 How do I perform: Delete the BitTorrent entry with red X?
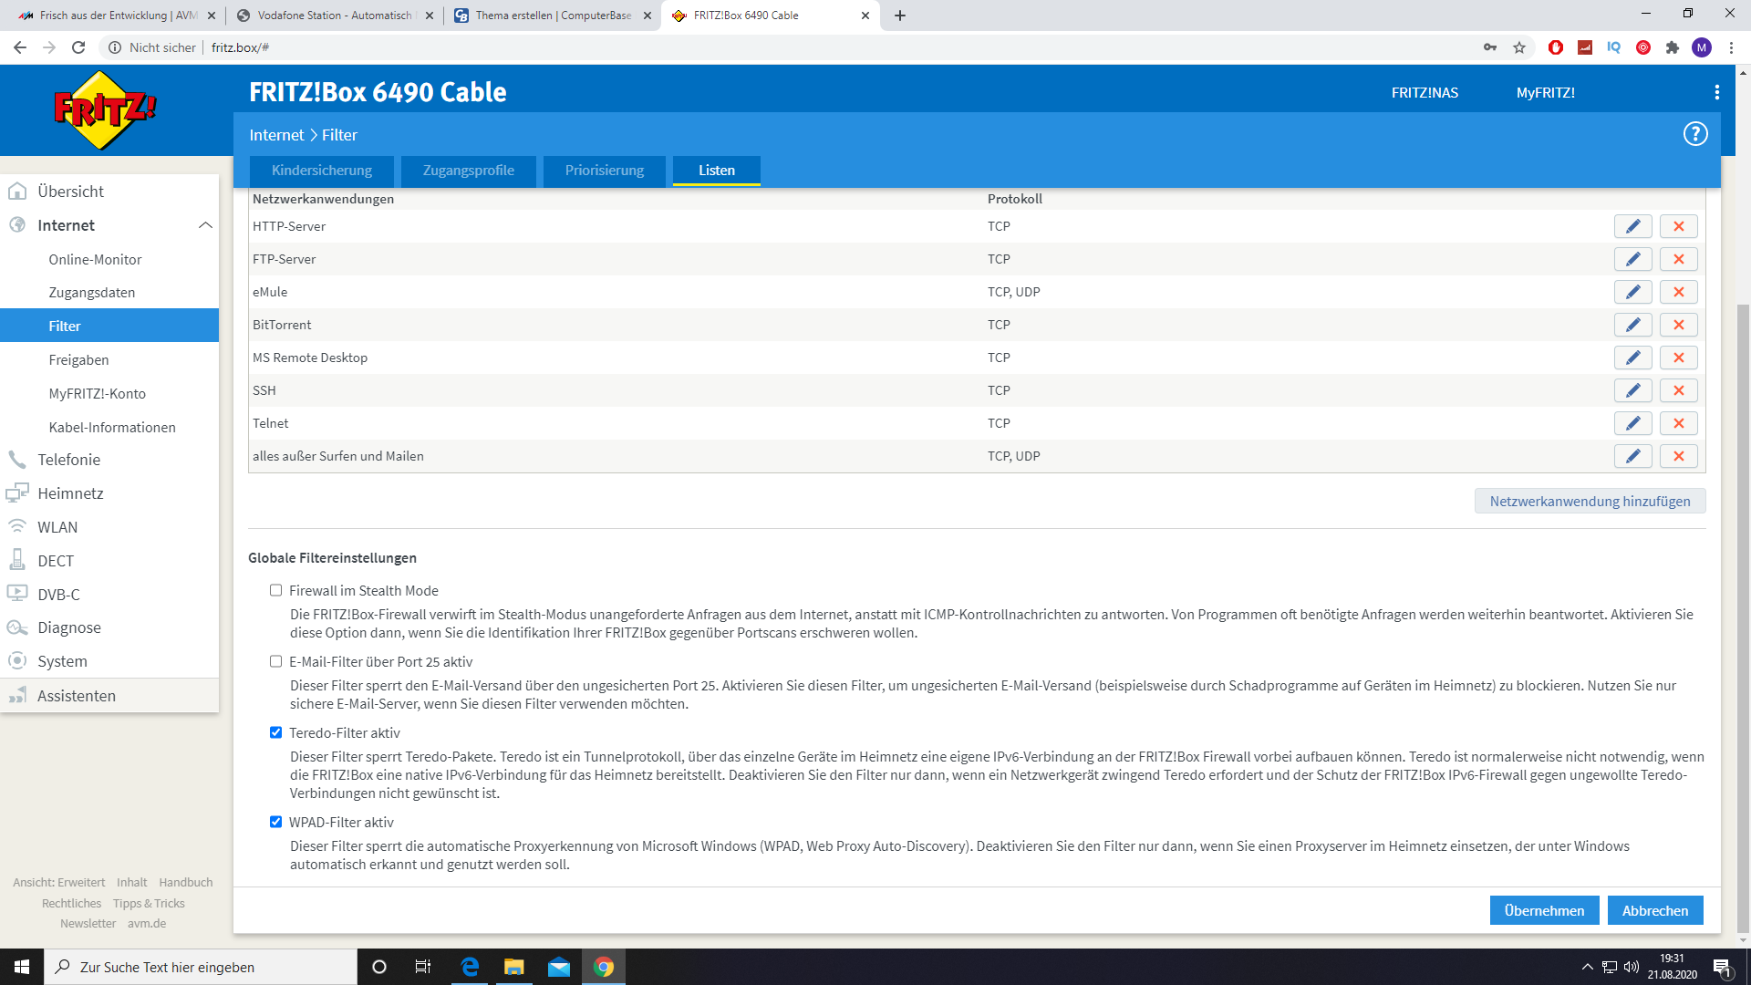1678,325
